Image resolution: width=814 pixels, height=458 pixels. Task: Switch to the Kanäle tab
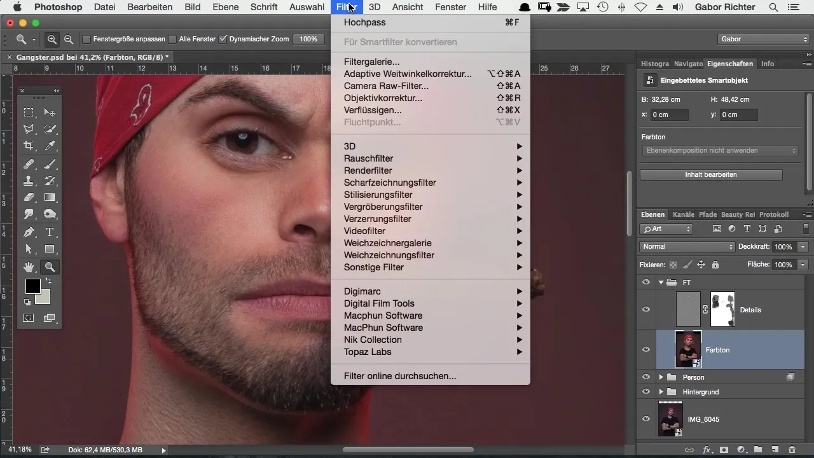click(x=683, y=214)
